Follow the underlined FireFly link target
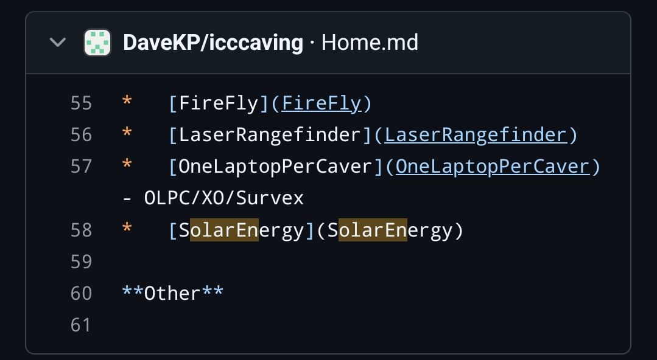The height and width of the screenshot is (360, 657). [x=321, y=103]
